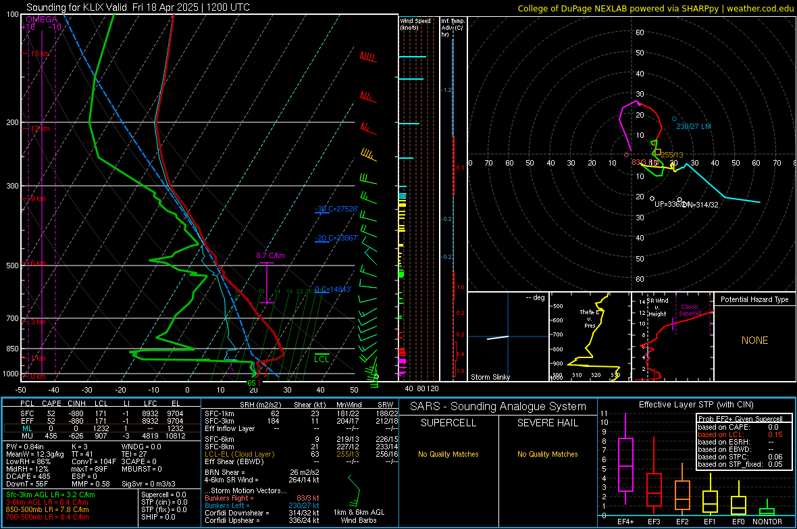Click the Supercell = 0.0 value

click(x=163, y=495)
